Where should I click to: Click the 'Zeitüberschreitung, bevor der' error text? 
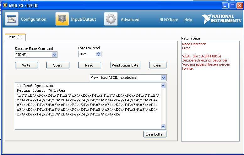click(205, 60)
